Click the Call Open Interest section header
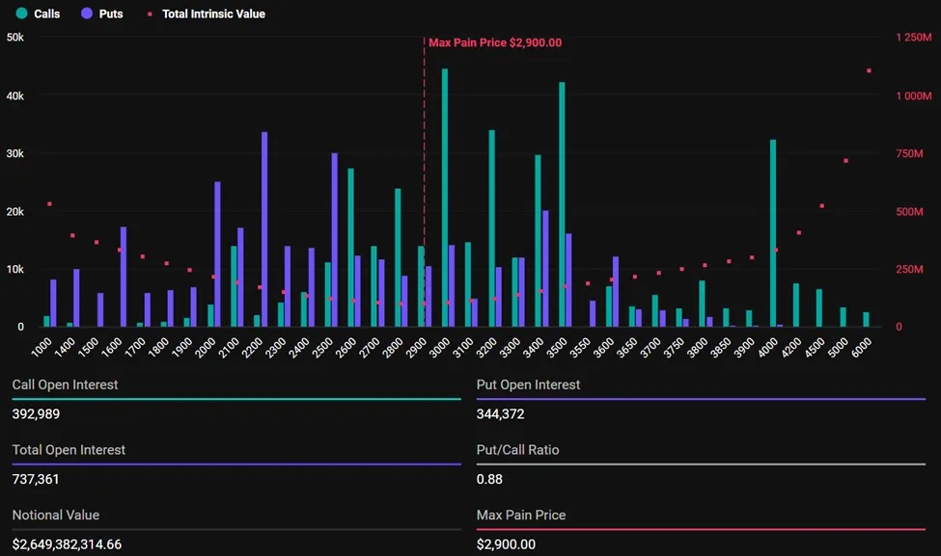 65,384
